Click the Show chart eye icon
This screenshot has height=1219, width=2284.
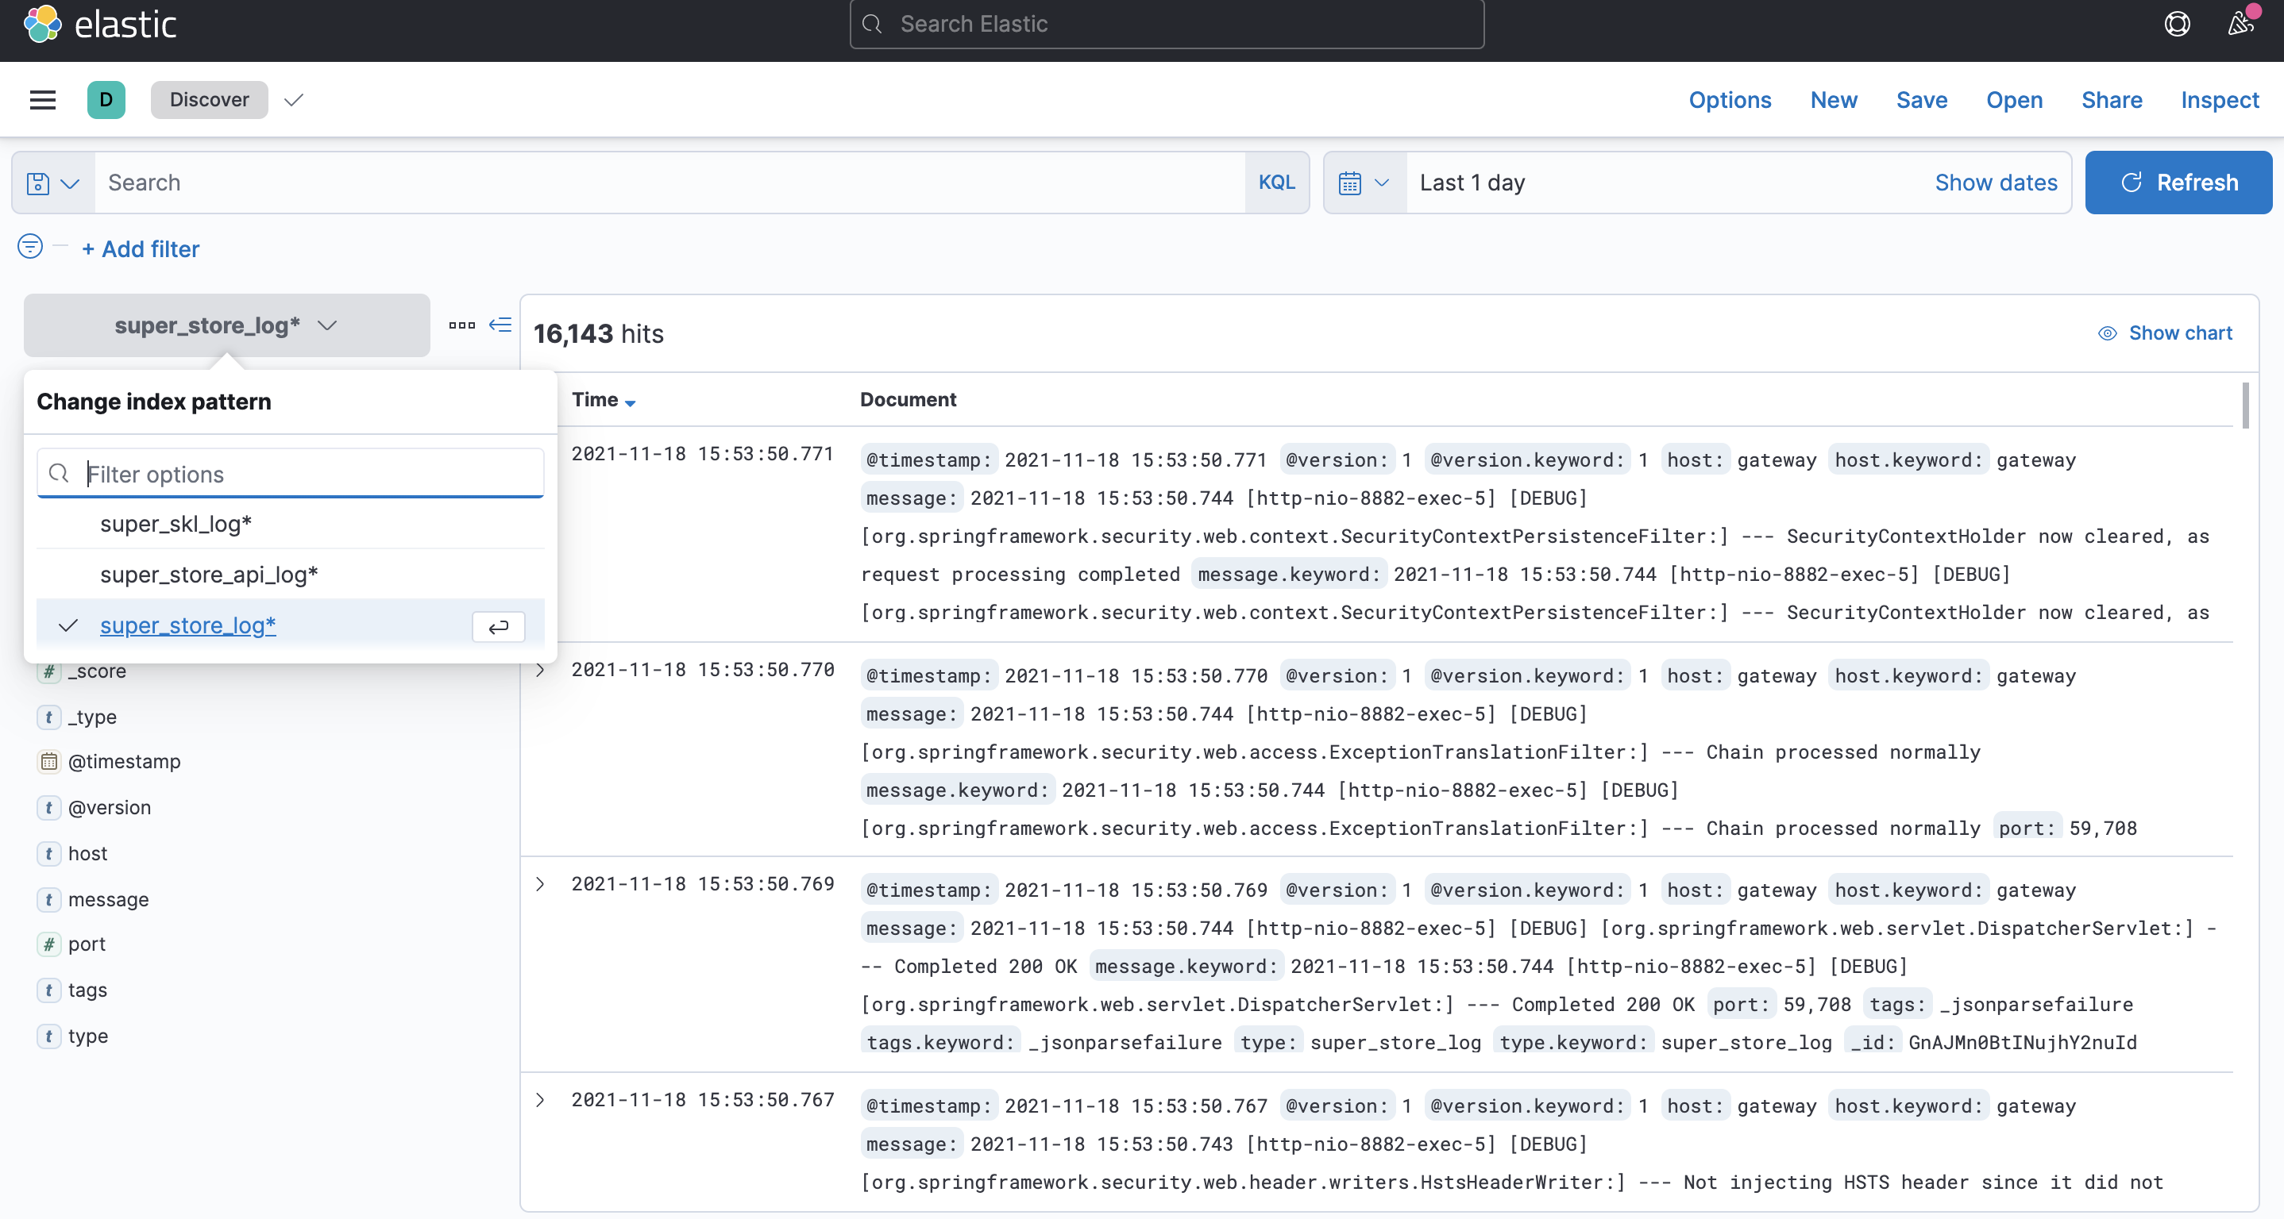click(x=2108, y=333)
